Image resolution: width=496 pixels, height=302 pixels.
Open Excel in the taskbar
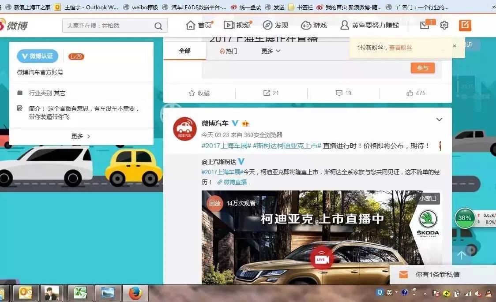[x=81, y=294]
